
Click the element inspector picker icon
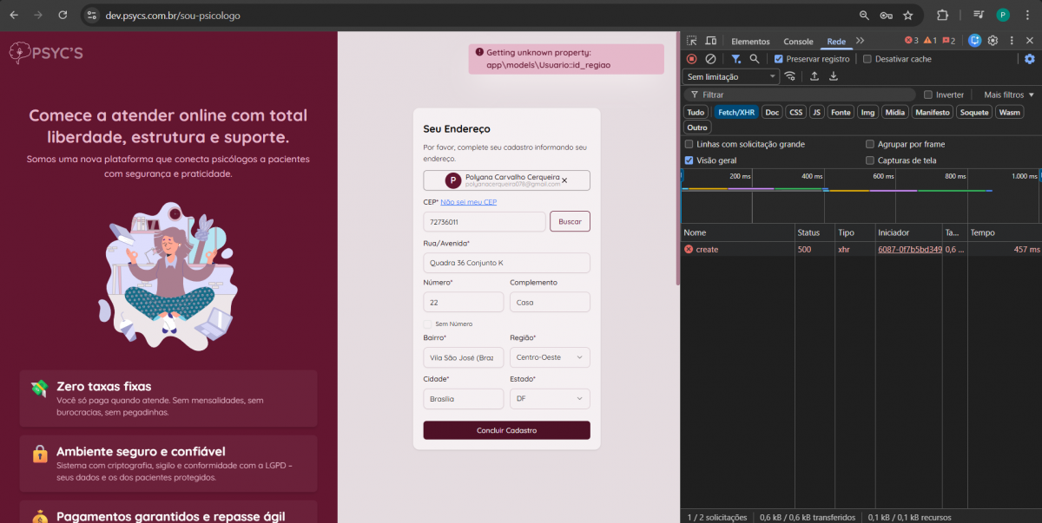point(692,41)
